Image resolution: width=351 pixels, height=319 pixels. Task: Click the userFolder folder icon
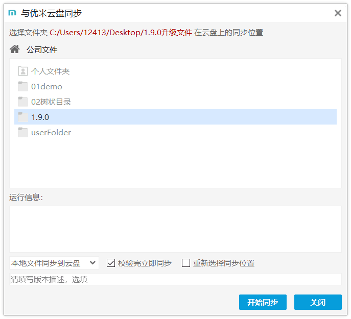coord(23,133)
